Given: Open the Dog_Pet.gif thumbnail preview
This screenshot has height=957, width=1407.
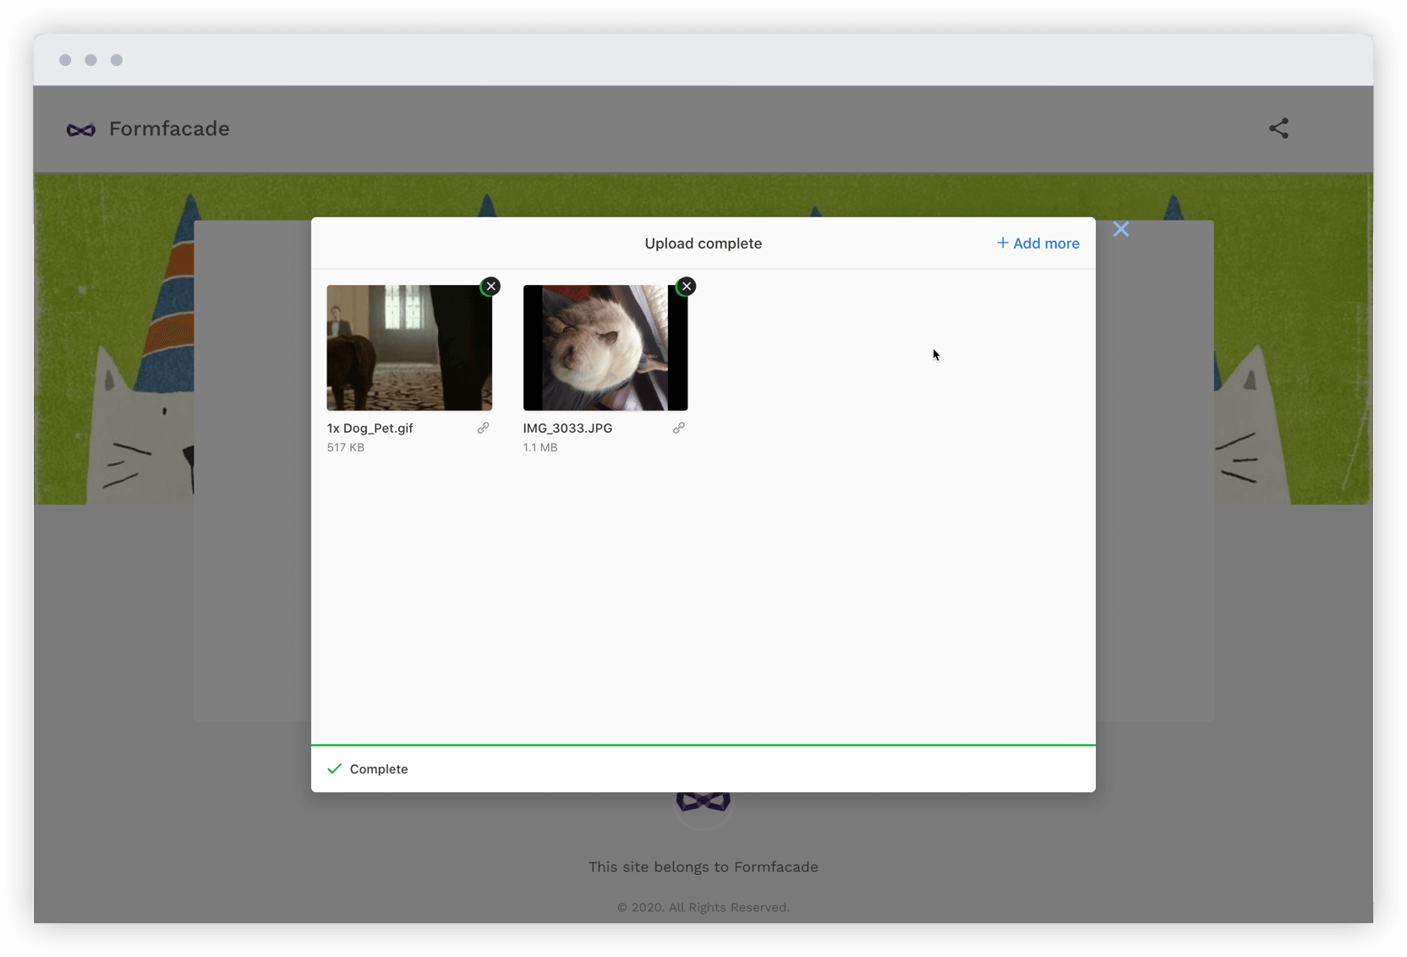Looking at the screenshot, I should 409,347.
